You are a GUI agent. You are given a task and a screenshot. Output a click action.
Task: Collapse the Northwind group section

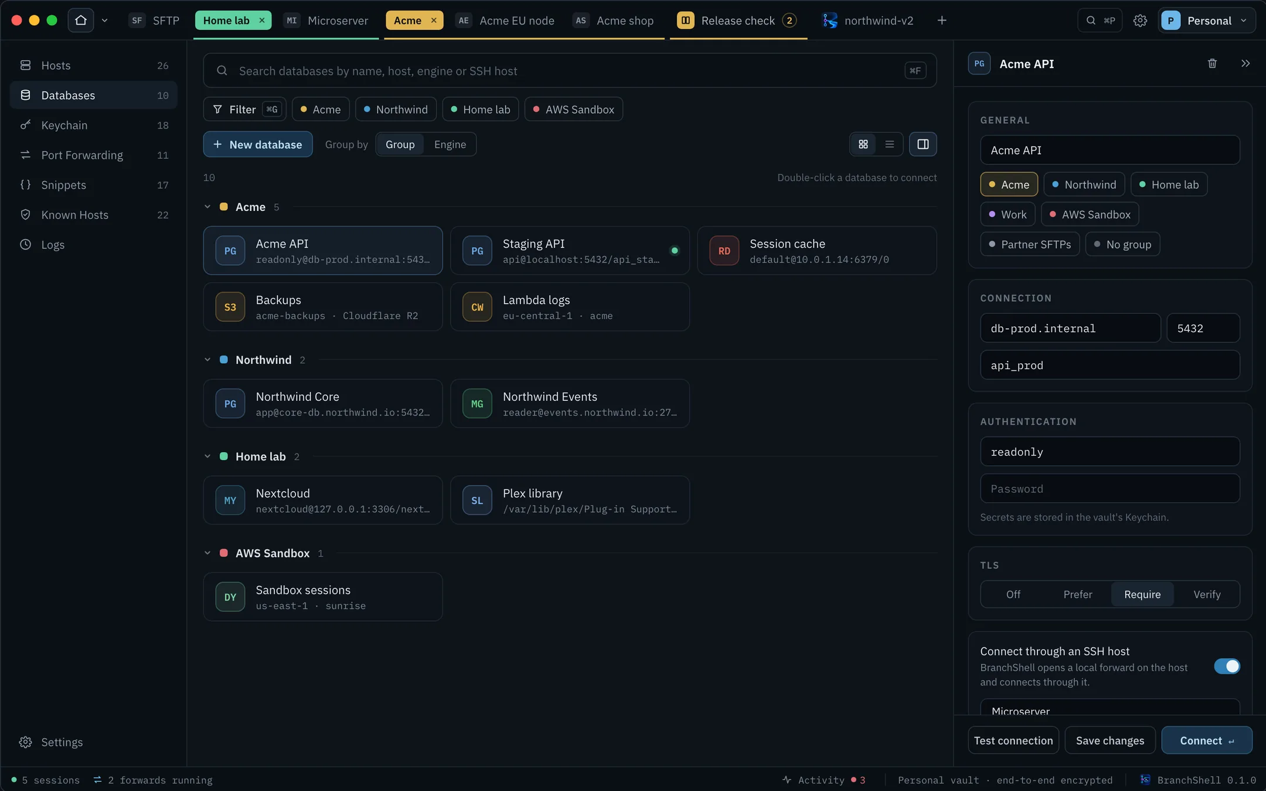click(x=207, y=360)
